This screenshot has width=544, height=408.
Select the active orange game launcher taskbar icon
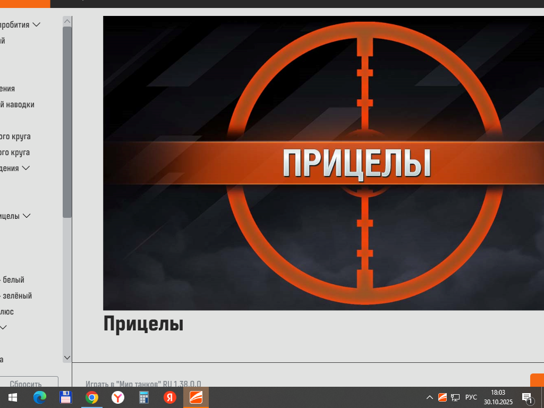click(196, 397)
